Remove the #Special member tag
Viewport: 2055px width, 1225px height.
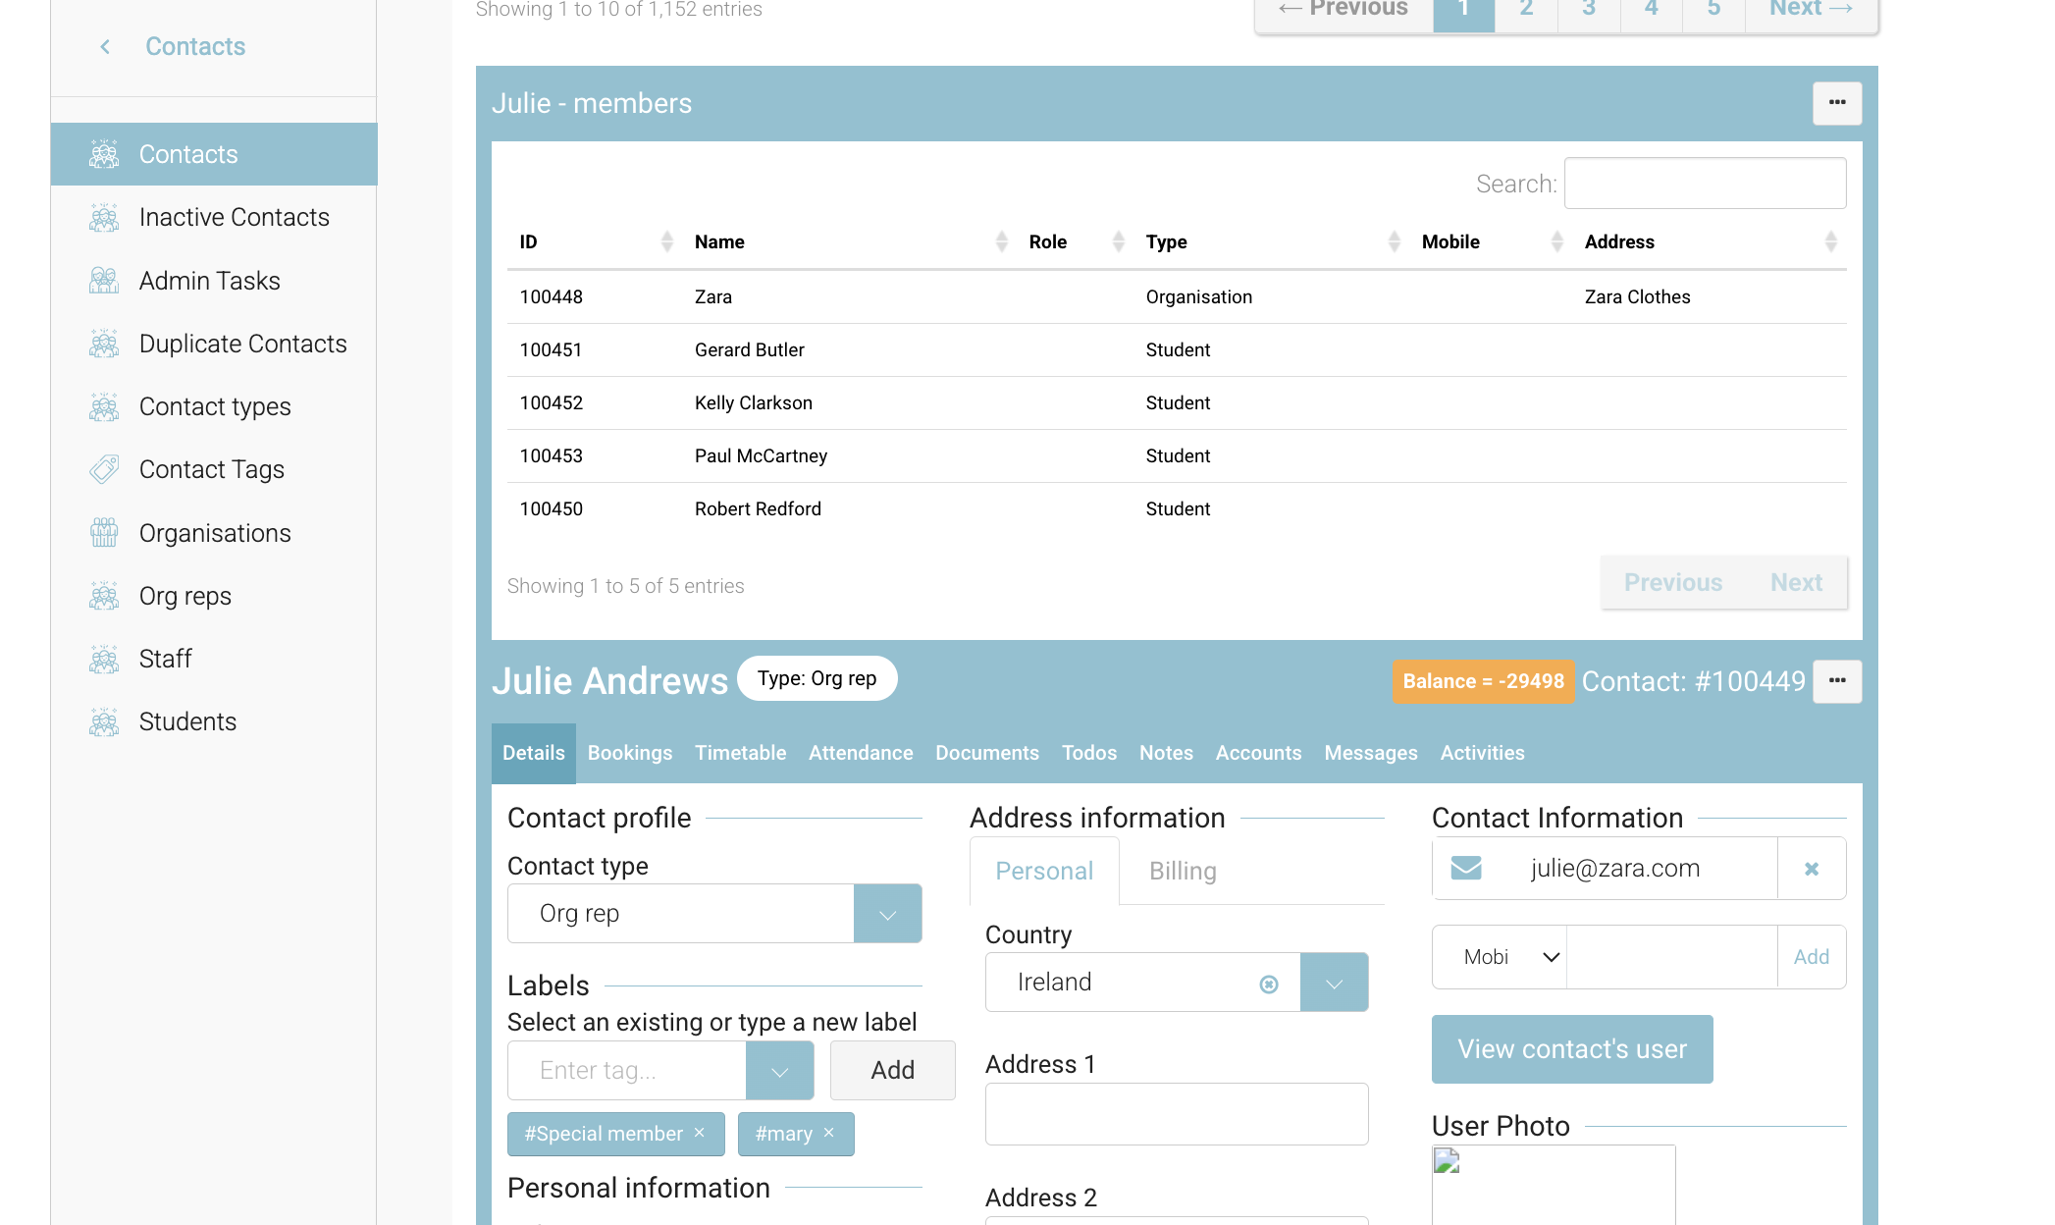pyautogui.click(x=700, y=1133)
